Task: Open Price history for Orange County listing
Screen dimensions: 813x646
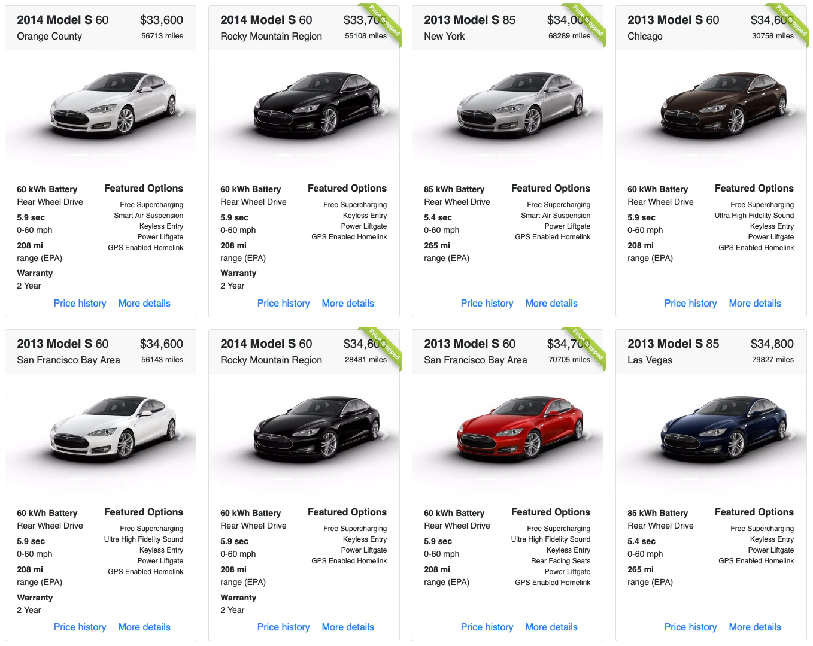Action: (80, 303)
